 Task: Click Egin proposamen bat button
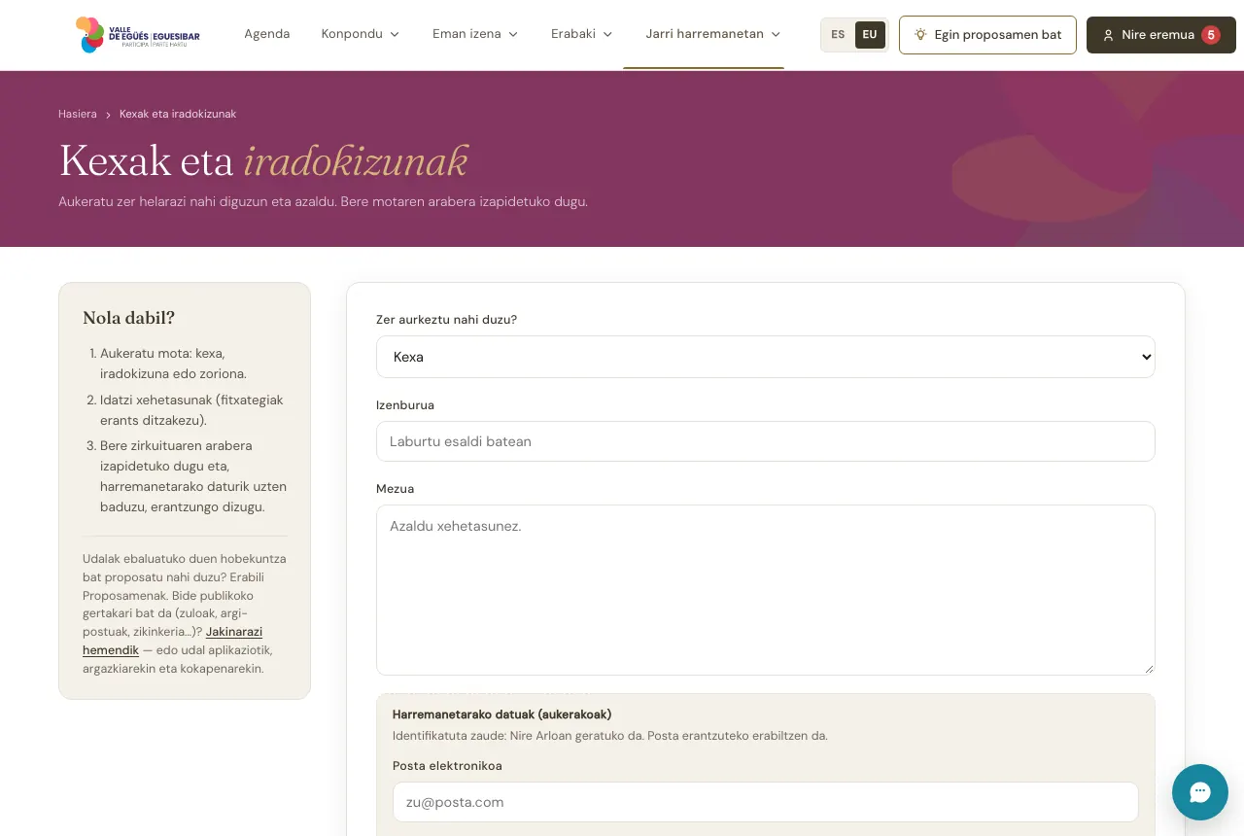coord(987,35)
